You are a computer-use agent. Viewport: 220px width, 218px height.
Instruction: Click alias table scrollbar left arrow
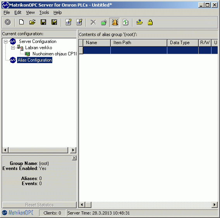tap(82, 205)
